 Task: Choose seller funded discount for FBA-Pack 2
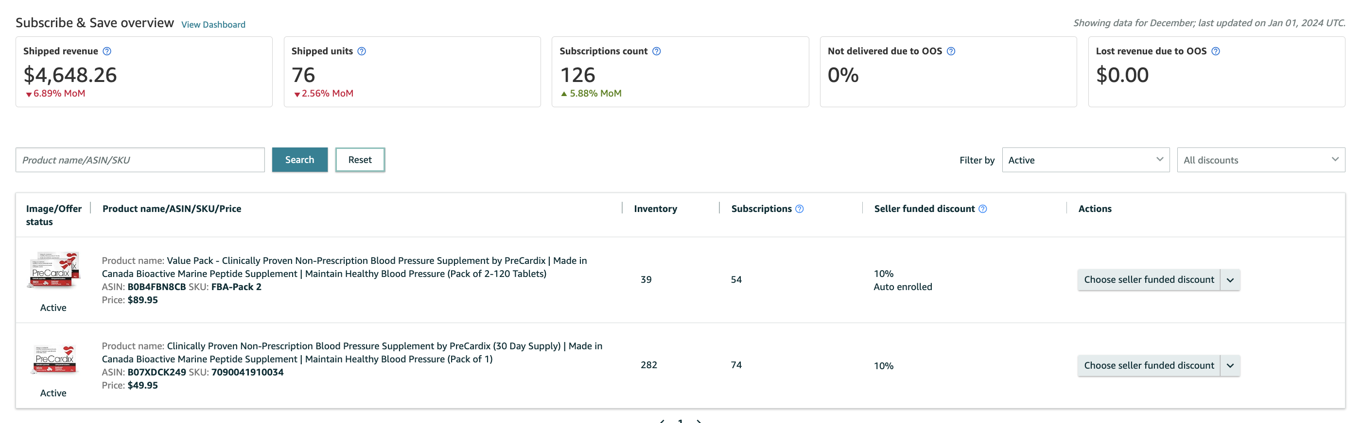pos(1149,280)
